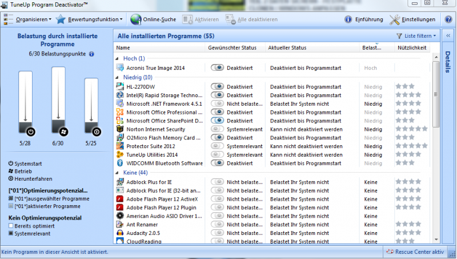Click the Protector Suite 2012 icon

coord(120,146)
